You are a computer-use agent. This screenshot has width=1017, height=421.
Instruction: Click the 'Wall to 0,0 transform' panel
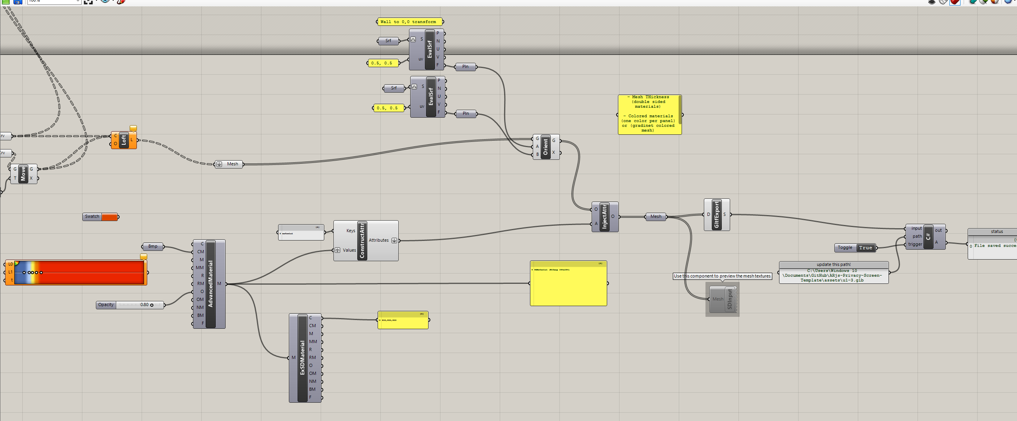click(x=409, y=22)
